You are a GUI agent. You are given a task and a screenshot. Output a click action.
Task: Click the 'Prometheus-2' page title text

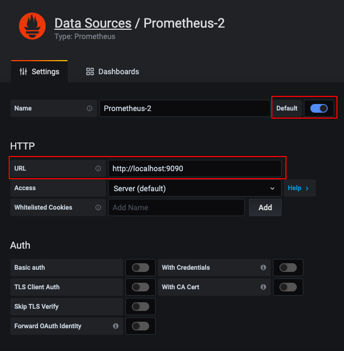click(184, 23)
